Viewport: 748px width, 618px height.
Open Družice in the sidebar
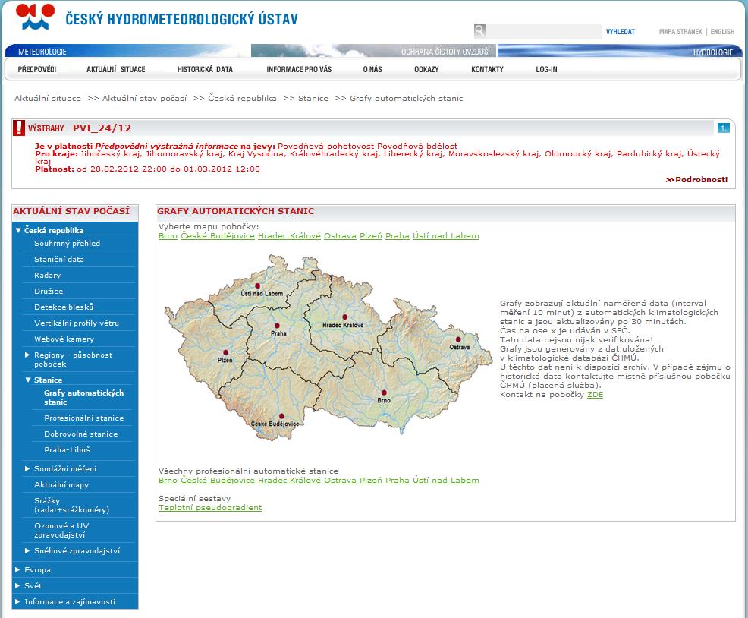[x=49, y=292]
